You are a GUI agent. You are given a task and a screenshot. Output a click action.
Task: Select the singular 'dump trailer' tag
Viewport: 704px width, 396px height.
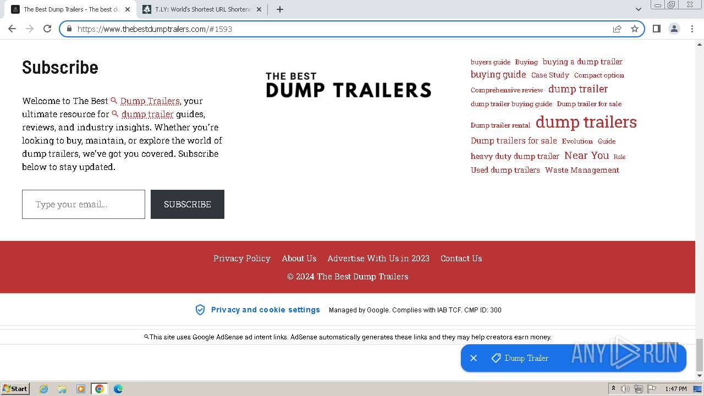click(x=578, y=89)
